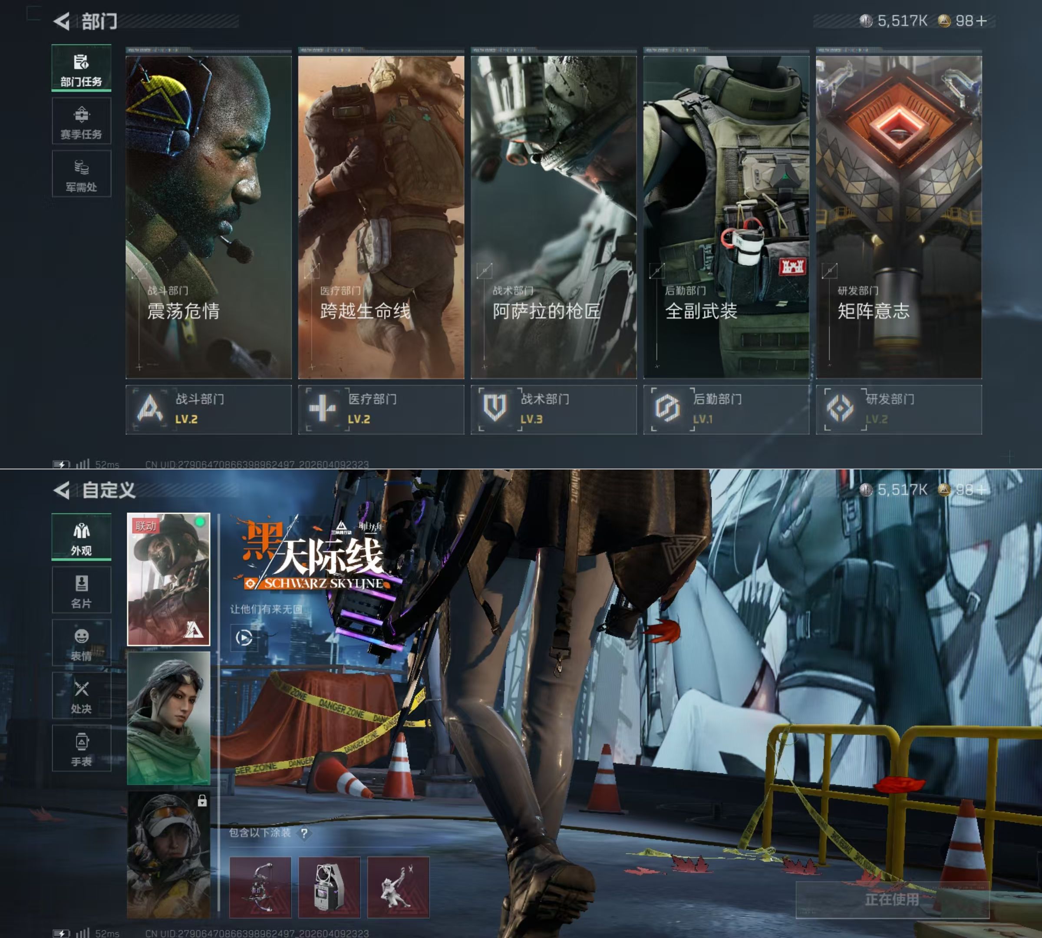This screenshot has height=938, width=1042.
Task: Play the 黑天际线 skin preview video
Action: (x=244, y=638)
